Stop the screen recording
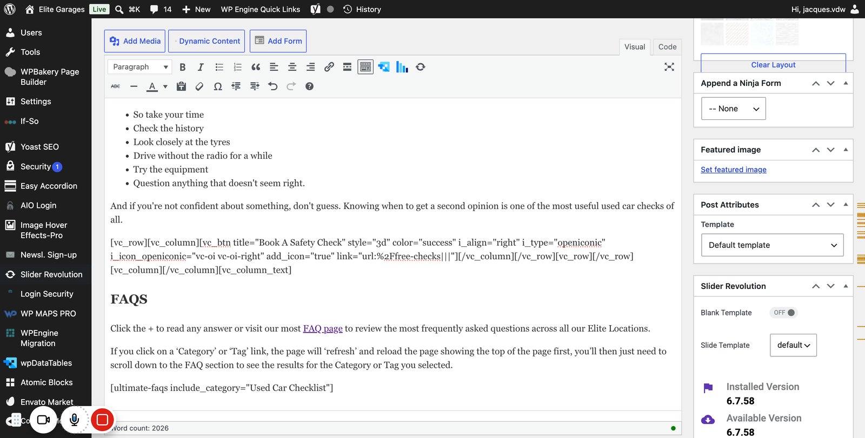This screenshot has height=438, width=865. coord(102,420)
